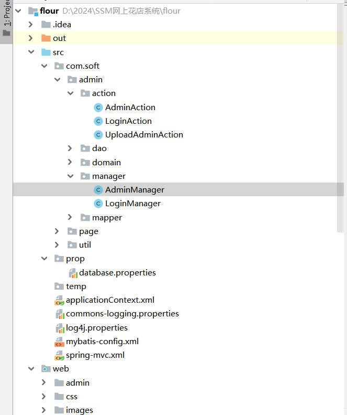Click the applicationContext.xml Spring config icon

tap(59, 301)
